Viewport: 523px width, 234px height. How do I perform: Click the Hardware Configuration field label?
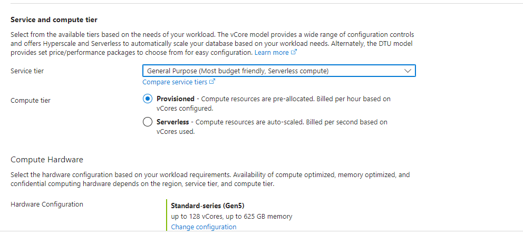[x=47, y=204]
